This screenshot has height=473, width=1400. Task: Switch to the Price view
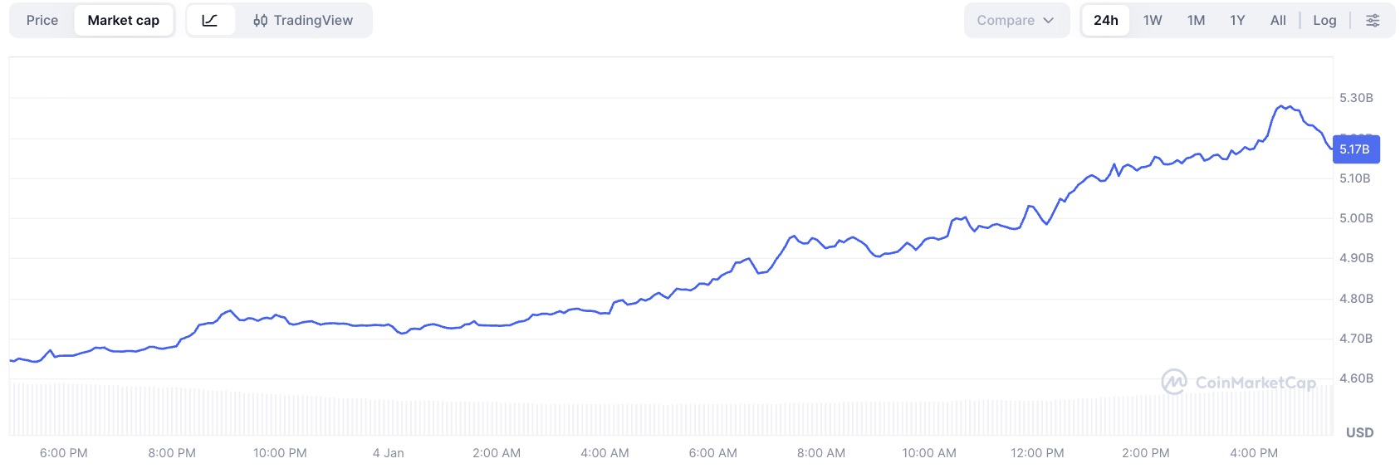pos(42,21)
